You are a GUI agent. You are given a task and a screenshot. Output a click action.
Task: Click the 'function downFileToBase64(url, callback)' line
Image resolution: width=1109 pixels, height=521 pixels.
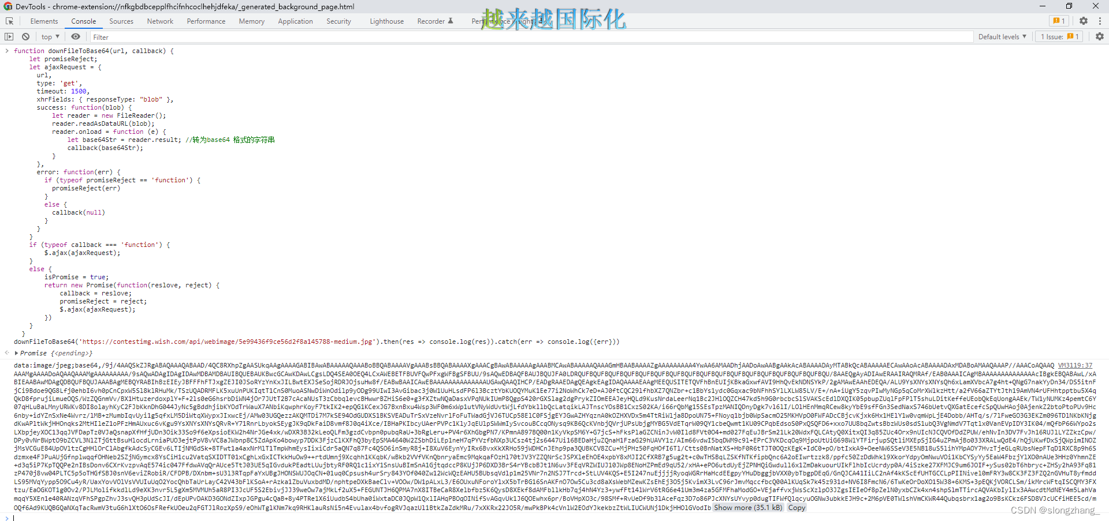point(94,51)
